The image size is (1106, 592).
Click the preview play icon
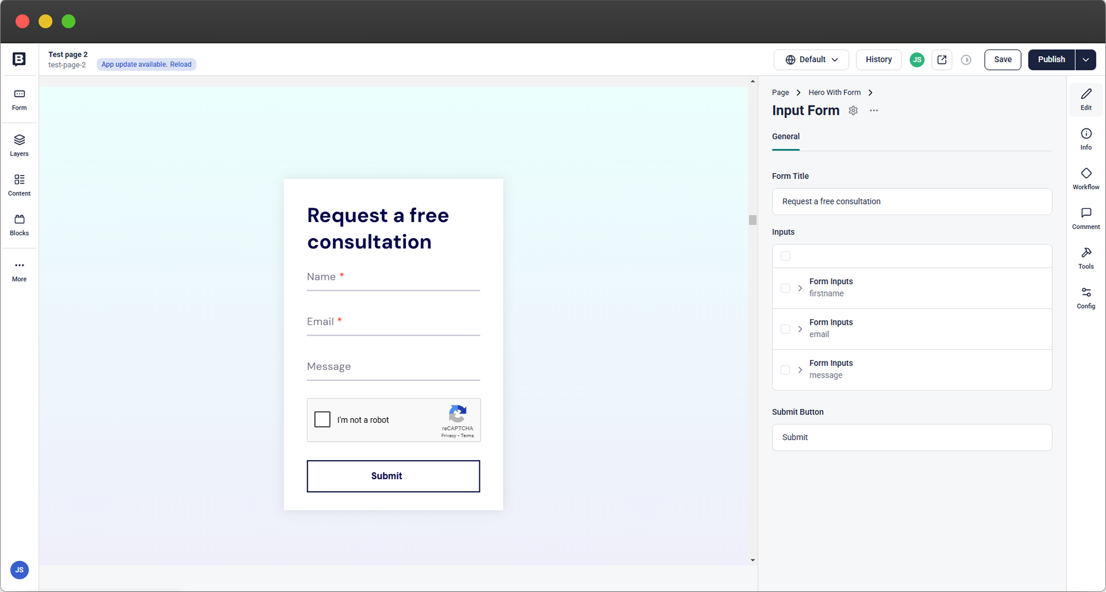(966, 60)
